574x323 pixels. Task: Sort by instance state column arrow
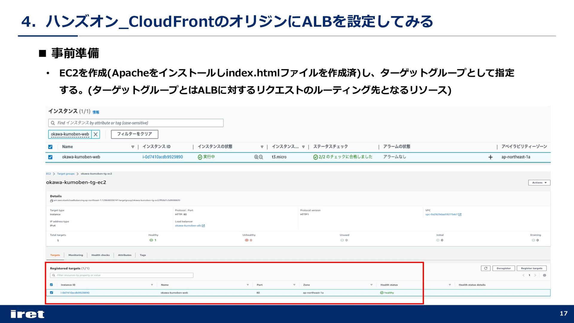coord(262,147)
